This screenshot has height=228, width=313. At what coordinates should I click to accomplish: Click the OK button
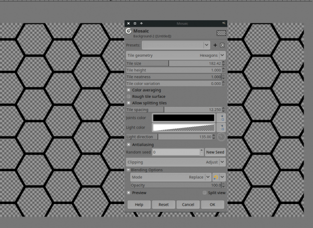click(213, 205)
